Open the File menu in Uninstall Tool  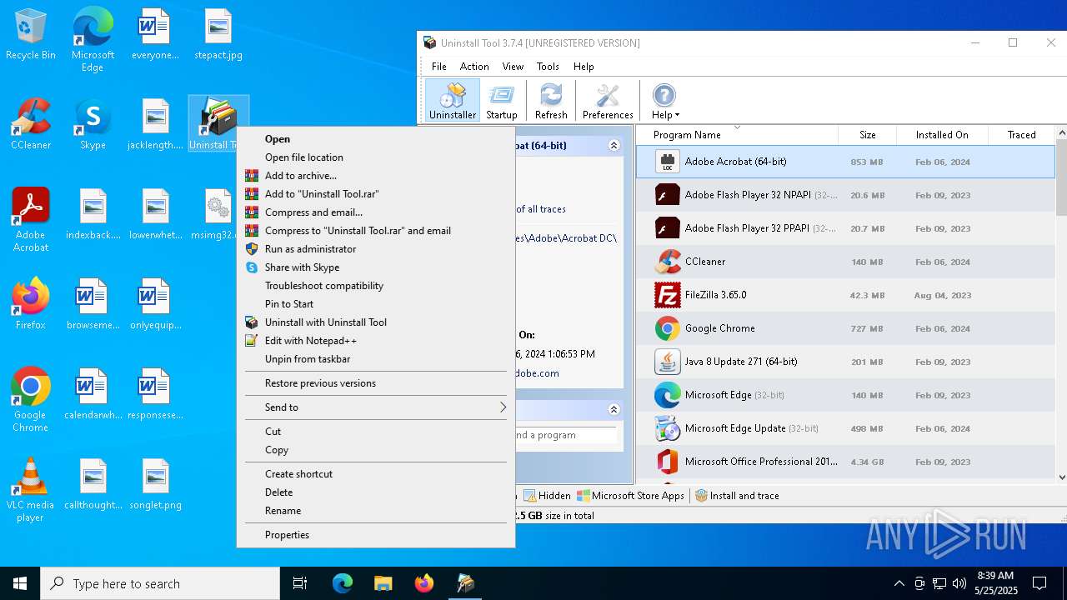438,67
